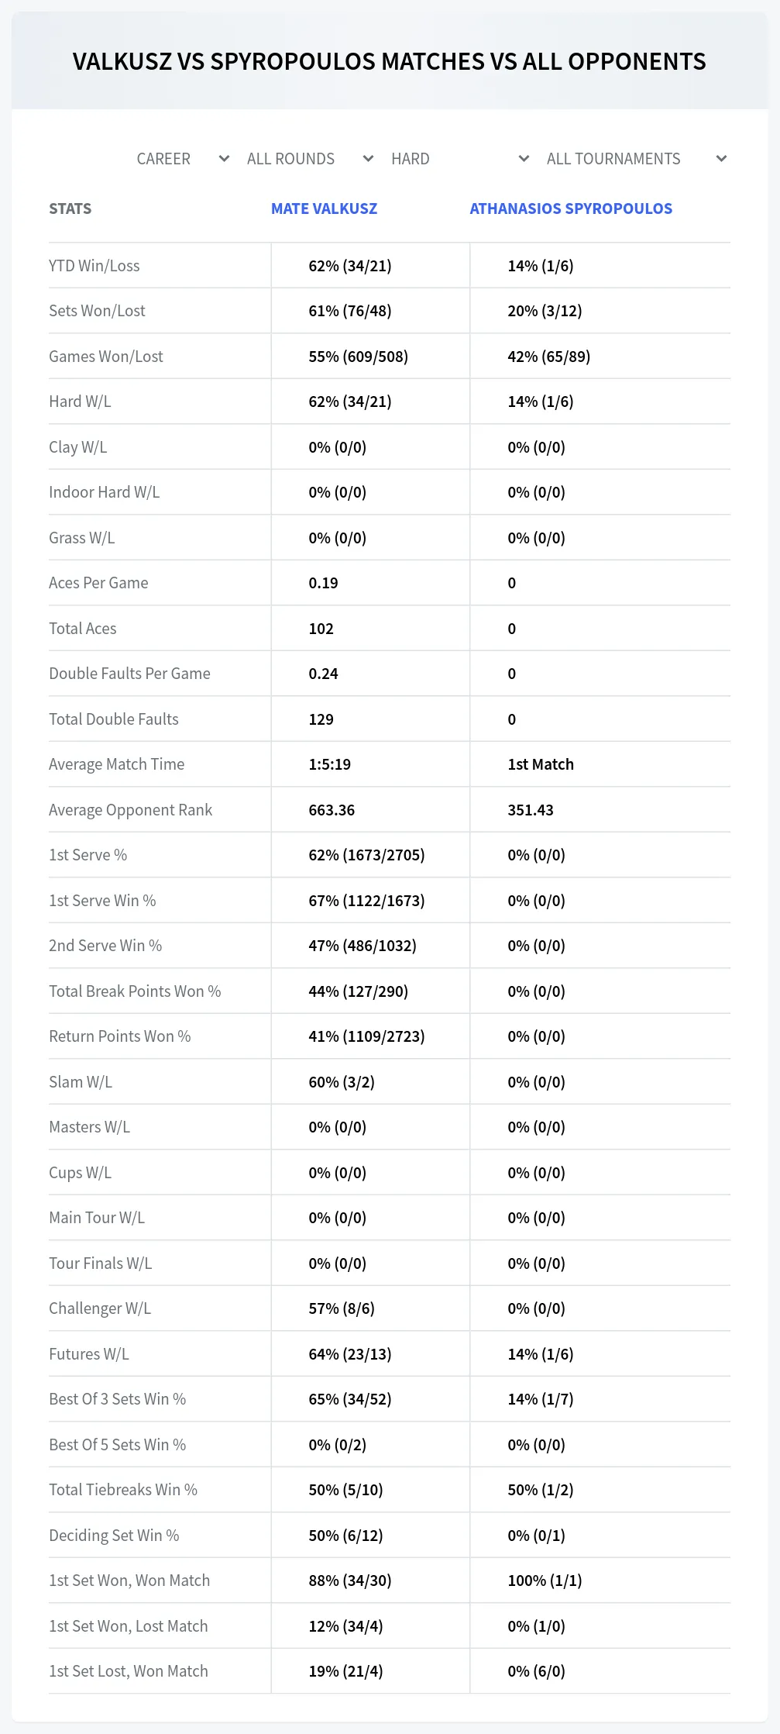Select the Average Match Time row label

pos(117,764)
